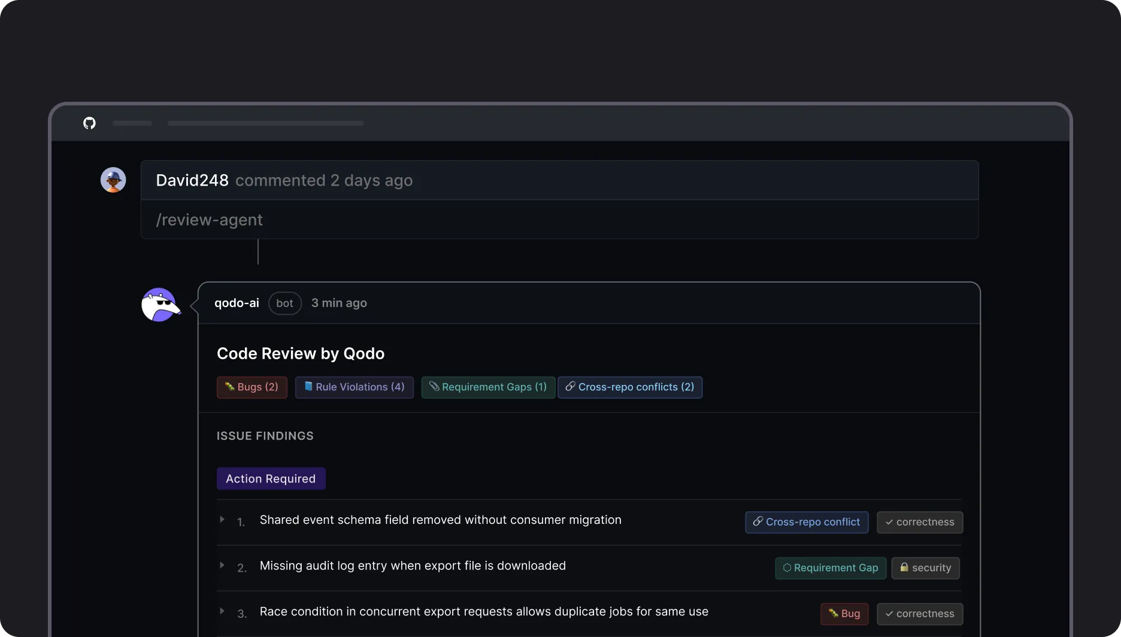This screenshot has height=637, width=1121.
Task: Expand finding 3 about the race condition
Action: 222,611
